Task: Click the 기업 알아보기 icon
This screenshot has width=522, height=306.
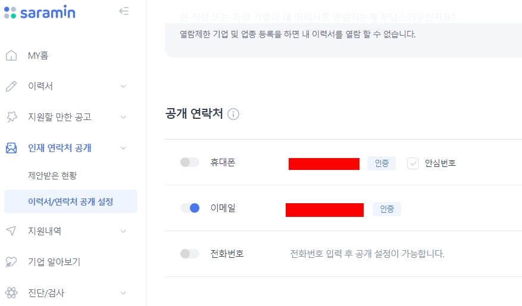Action: click(x=11, y=262)
